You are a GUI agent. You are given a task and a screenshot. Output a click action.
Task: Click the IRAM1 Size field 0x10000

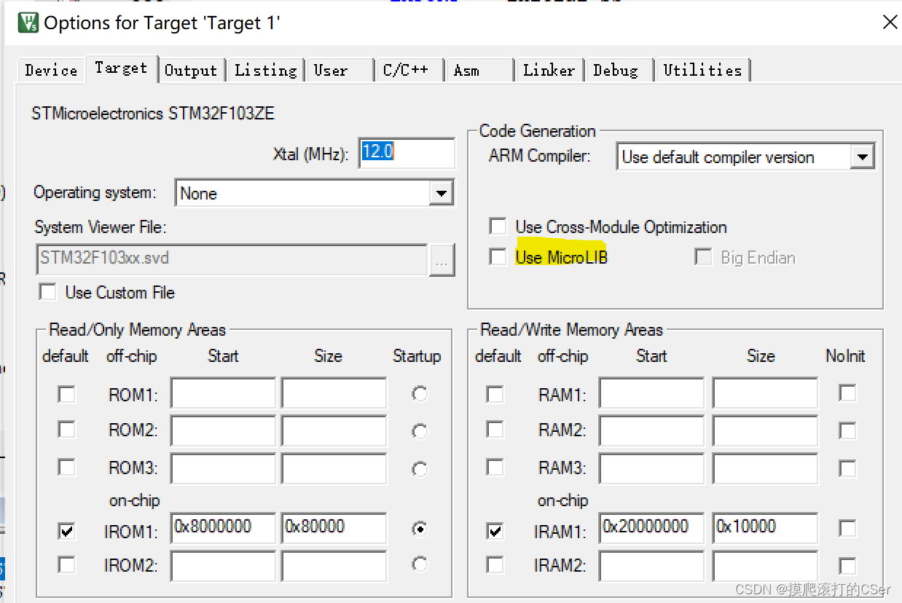point(765,529)
